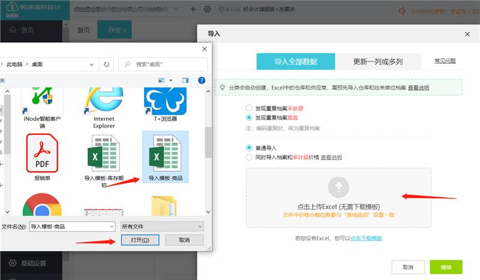This screenshot has width=480, height=280.
Task: Click the upload arrow icon in import area
Action: pyautogui.click(x=338, y=186)
